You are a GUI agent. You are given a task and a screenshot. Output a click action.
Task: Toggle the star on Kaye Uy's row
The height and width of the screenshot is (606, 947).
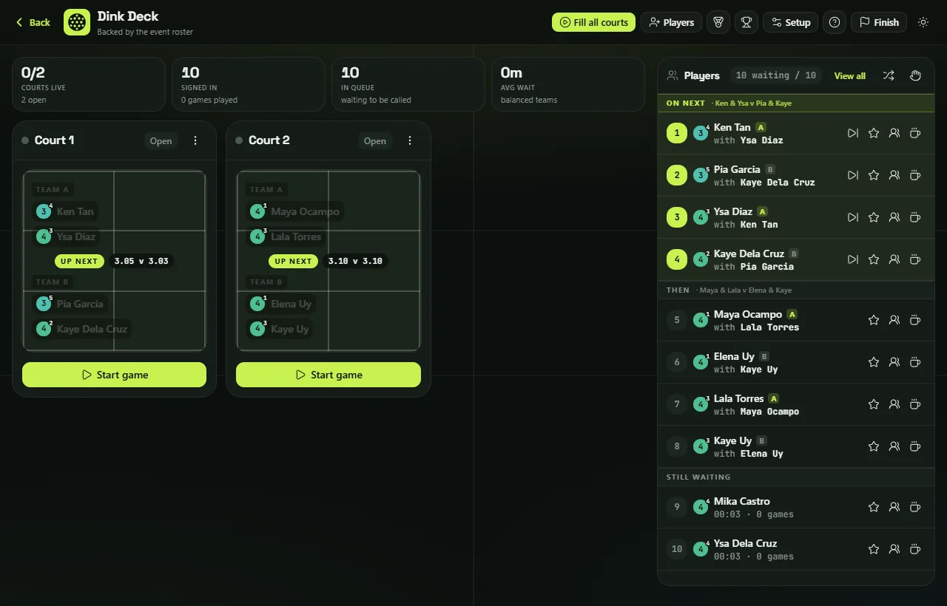point(874,446)
